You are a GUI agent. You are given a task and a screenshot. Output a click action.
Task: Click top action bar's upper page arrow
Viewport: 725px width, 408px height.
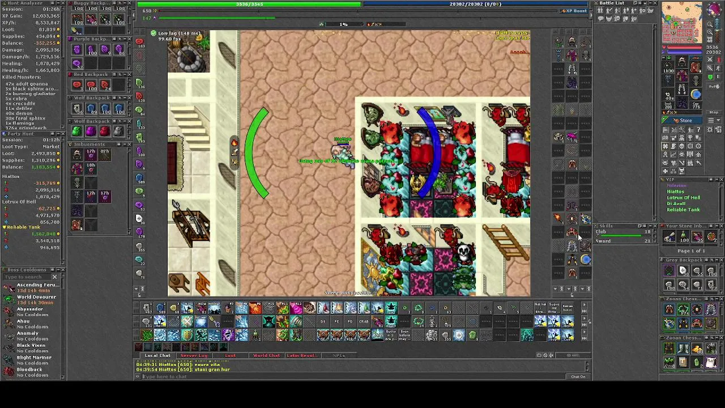pos(584,305)
